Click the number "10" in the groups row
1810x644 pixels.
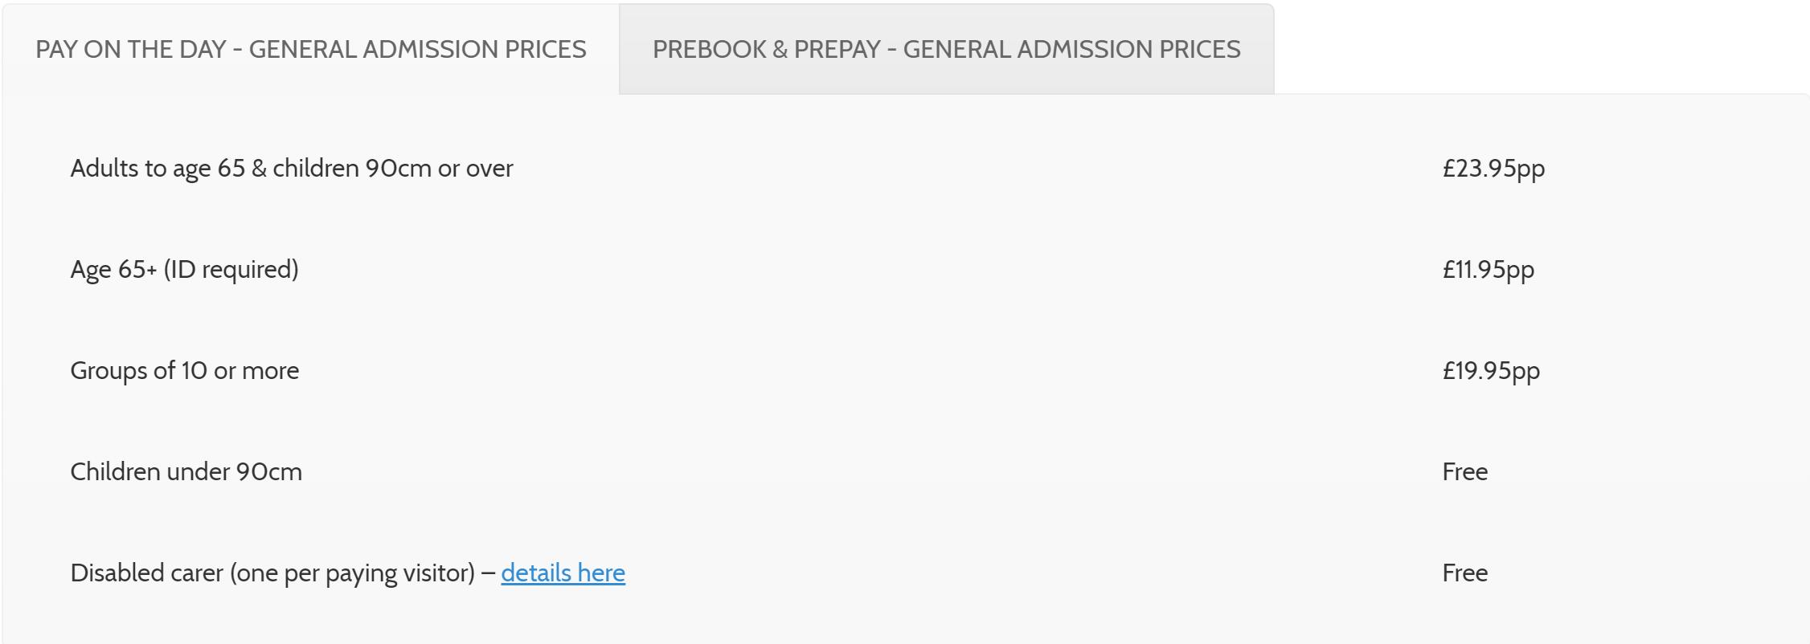tap(194, 370)
